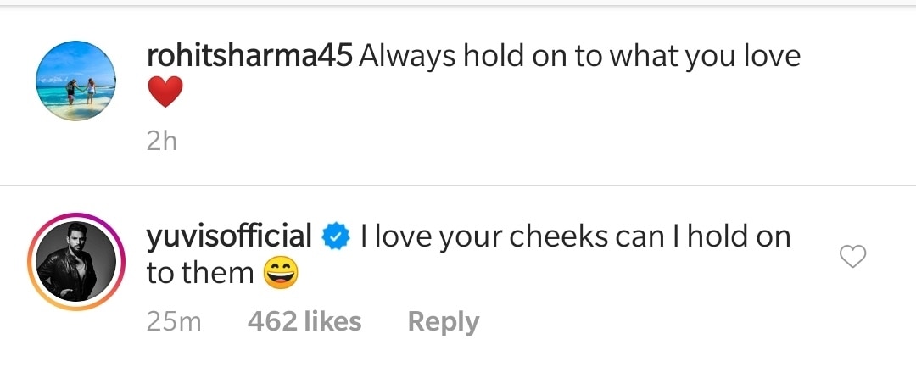The height and width of the screenshot is (367, 916).
Task: Click the word "cheeks" in the comment
Action: pyautogui.click(x=556, y=236)
